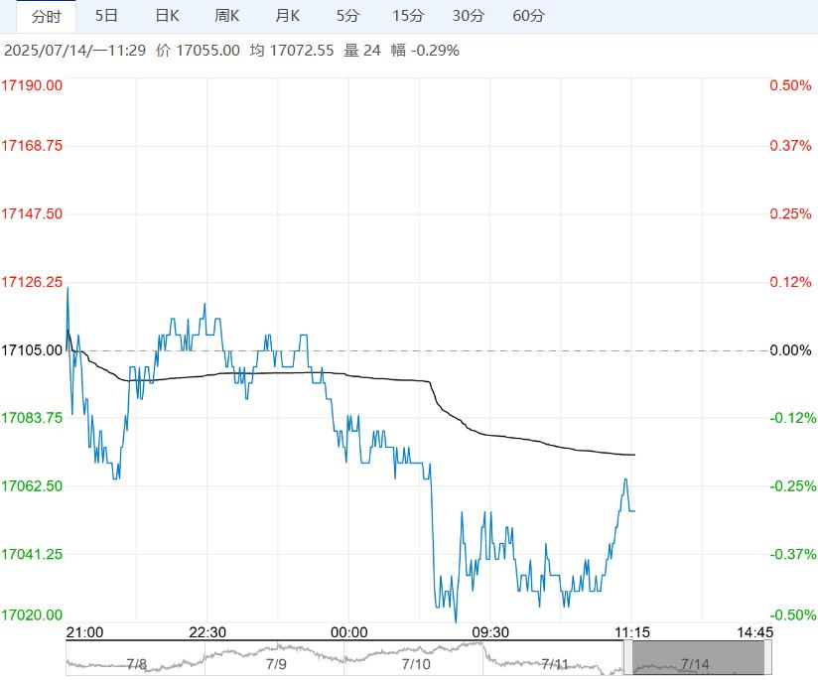The width and height of the screenshot is (818, 680).
Task: Click the right edge of the range selector
Action: (766, 659)
